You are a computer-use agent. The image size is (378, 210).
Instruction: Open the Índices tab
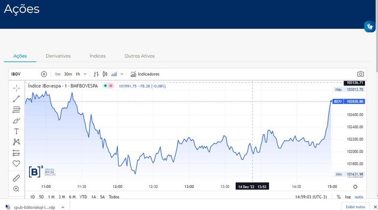coord(98,56)
